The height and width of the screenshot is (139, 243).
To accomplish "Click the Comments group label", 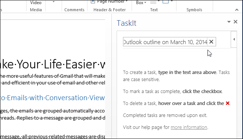I will [x=74, y=10].
